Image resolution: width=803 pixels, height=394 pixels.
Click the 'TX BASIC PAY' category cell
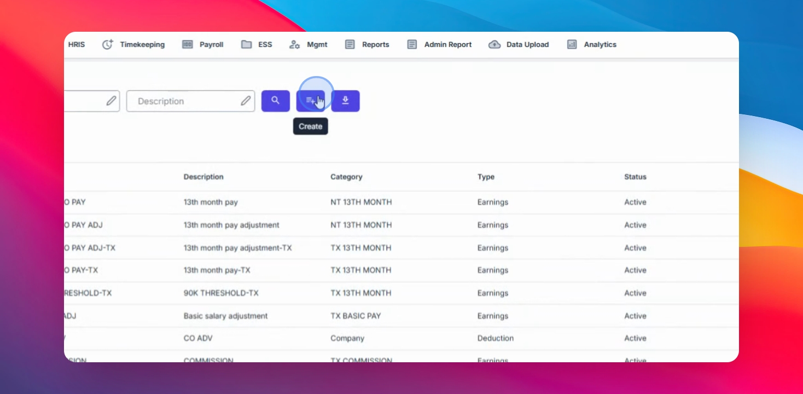click(x=356, y=316)
